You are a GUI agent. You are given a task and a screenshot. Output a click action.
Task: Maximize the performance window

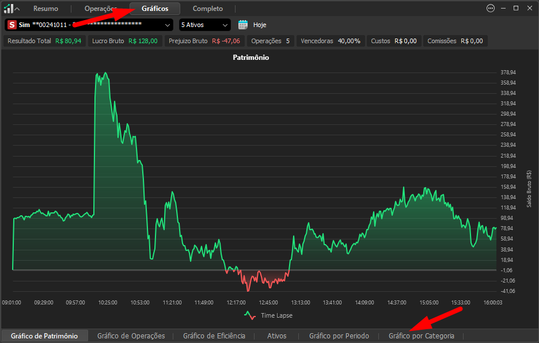coord(516,8)
